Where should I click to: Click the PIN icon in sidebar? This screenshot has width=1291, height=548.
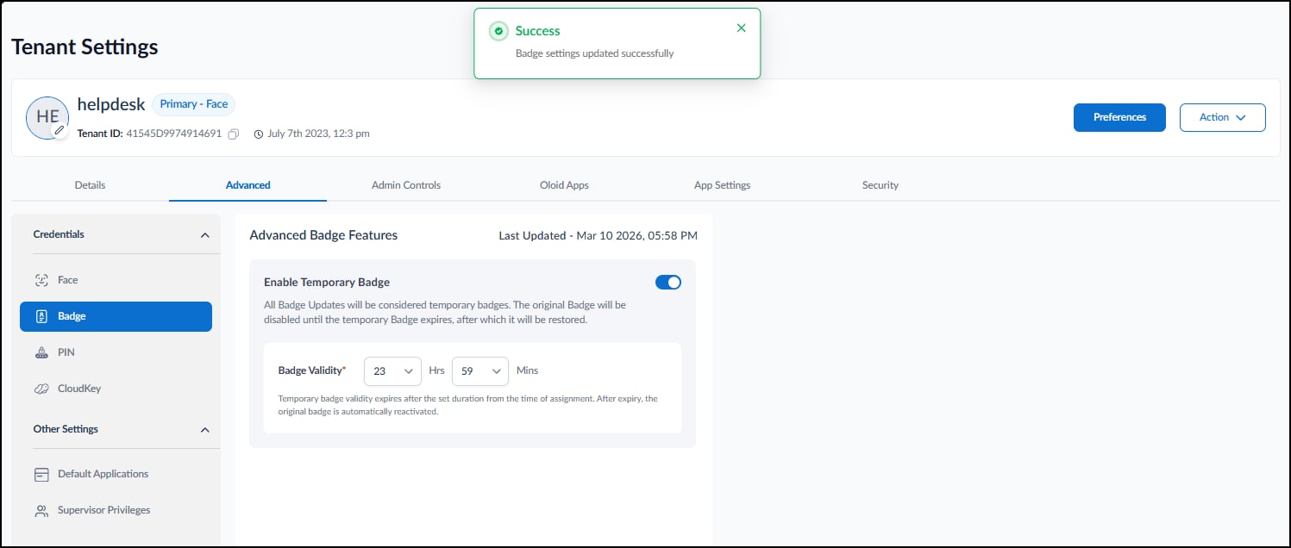(x=41, y=352)
